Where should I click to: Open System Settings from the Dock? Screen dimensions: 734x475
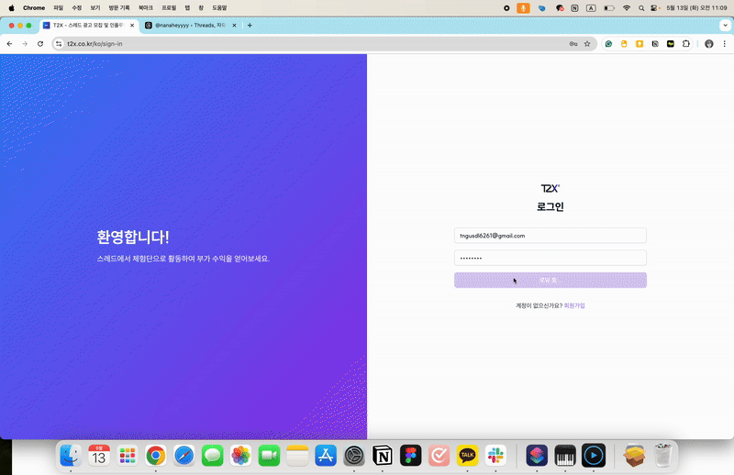tap(354, 456)
